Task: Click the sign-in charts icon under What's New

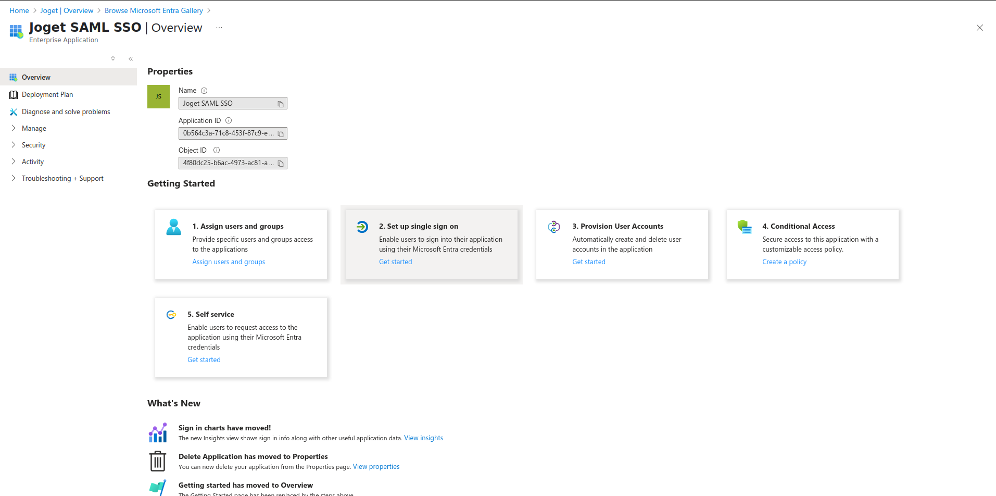Action: (158, 432)
